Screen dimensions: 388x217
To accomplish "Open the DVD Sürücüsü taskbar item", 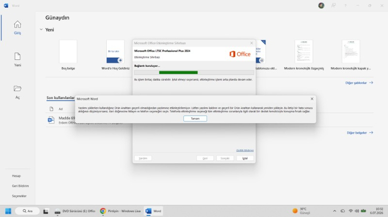I will tap(75, 211).
